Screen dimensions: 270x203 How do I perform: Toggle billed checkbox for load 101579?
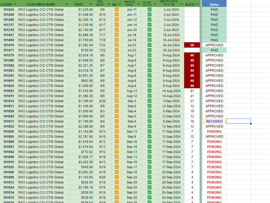click(x=150, y=55)
